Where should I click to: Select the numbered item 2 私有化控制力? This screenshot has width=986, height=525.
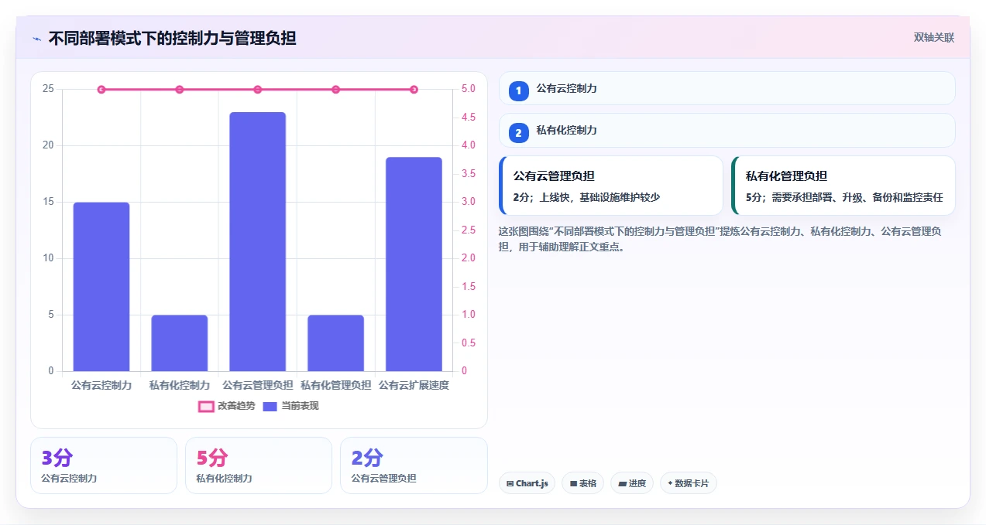coord(727,130)
